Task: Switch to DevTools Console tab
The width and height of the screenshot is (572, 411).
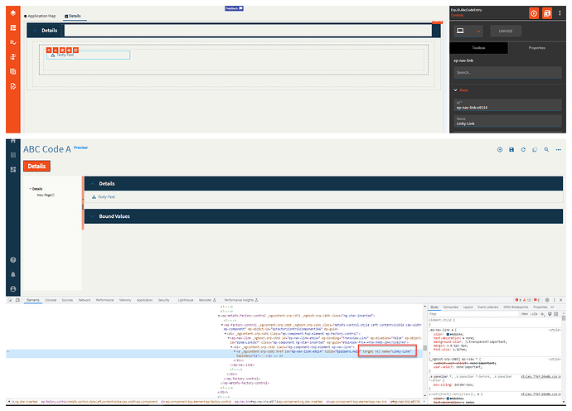Action: 51,300
